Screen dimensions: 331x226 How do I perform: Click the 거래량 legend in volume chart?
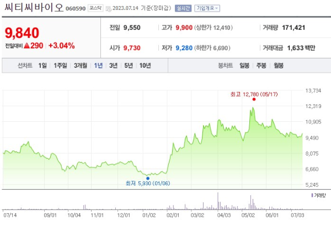[x=319, y=195]
